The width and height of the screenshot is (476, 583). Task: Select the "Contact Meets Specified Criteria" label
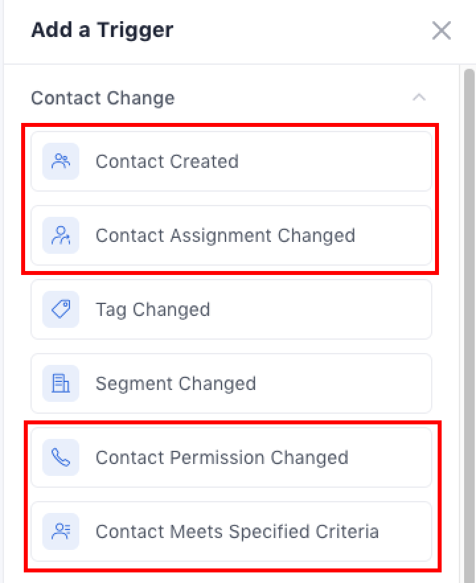click(237, 531)
